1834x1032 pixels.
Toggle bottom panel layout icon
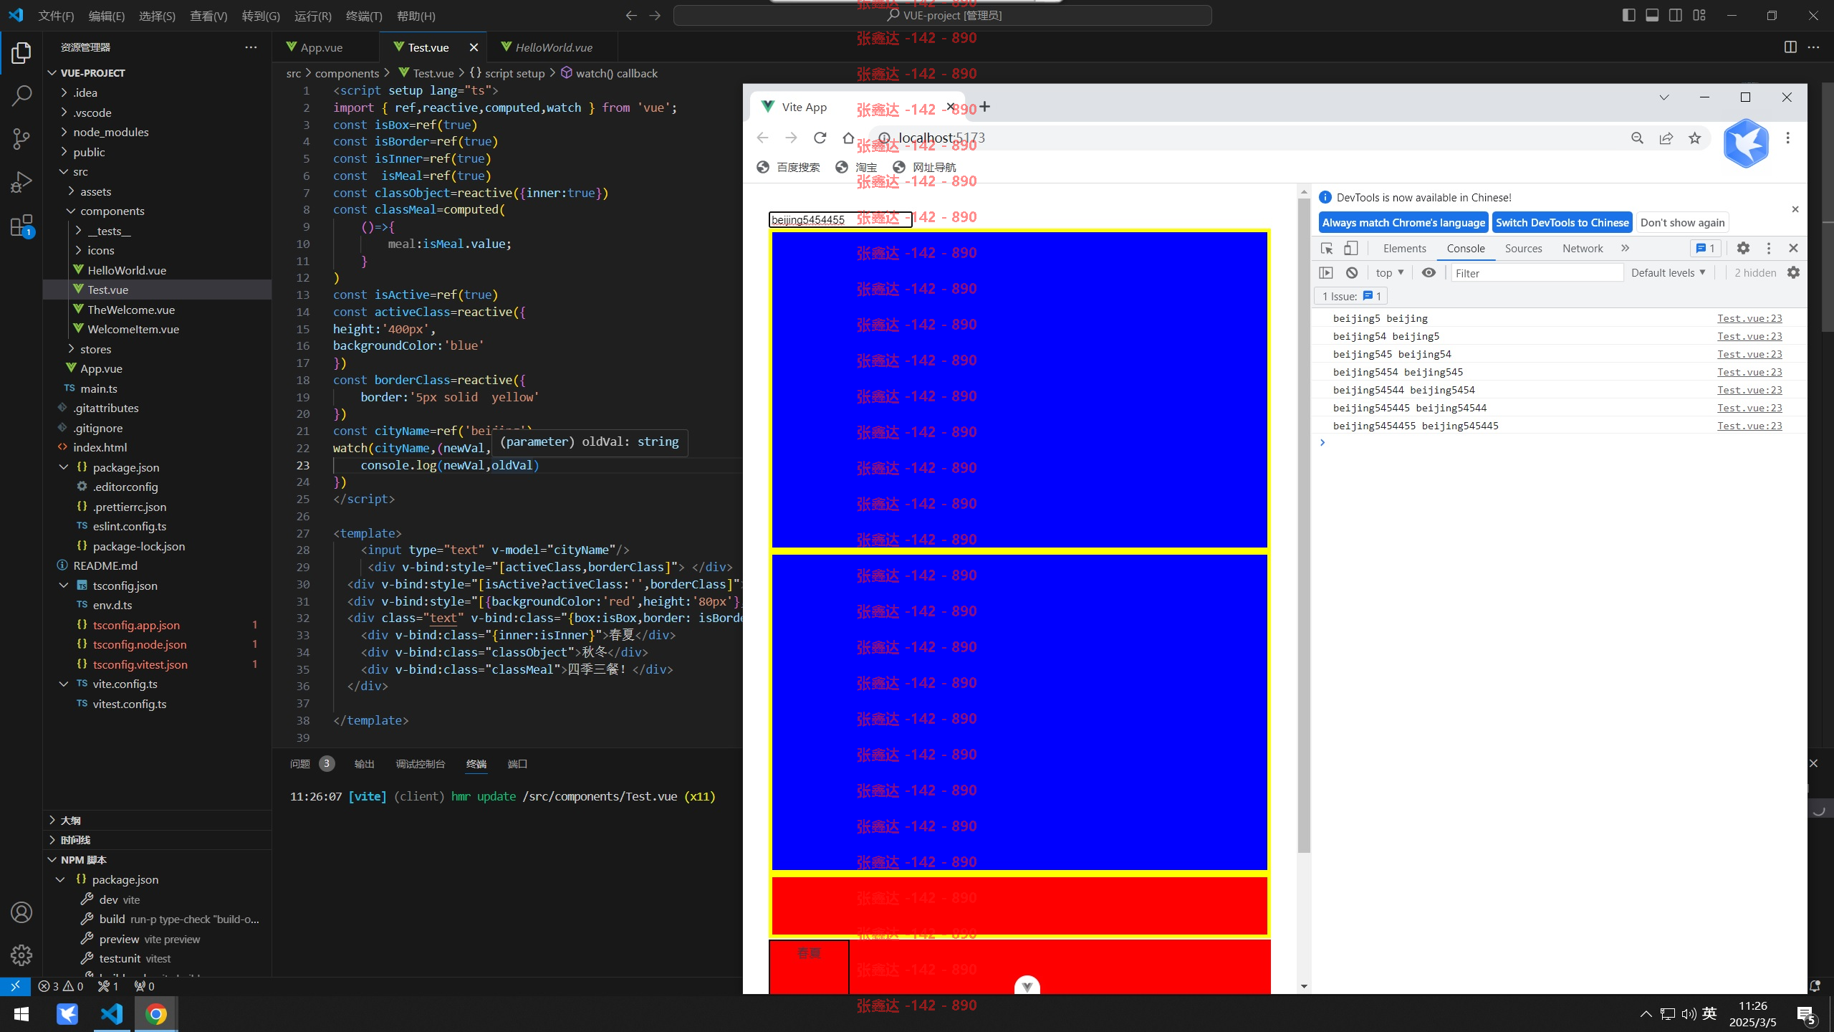[x=1652, y=15]
